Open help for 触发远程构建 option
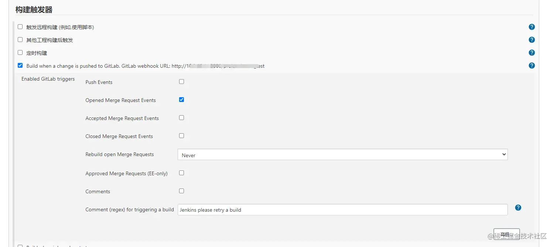The height and width of the screenshot is (247, 554). click(x=531, y=27)
